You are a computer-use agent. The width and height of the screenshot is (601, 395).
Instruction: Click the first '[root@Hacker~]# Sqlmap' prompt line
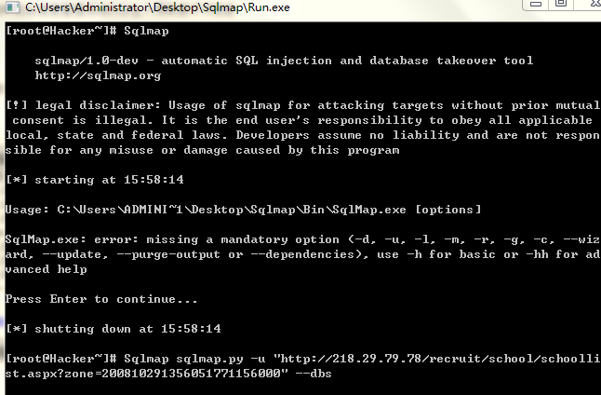(87, 31)
